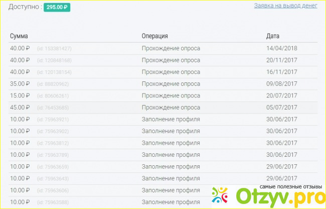Click the 15.00 ₽ amount entry

click(x=20, y=96)
